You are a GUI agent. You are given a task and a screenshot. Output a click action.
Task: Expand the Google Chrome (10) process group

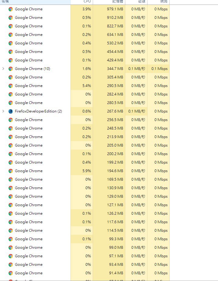(x=3, y=69)
